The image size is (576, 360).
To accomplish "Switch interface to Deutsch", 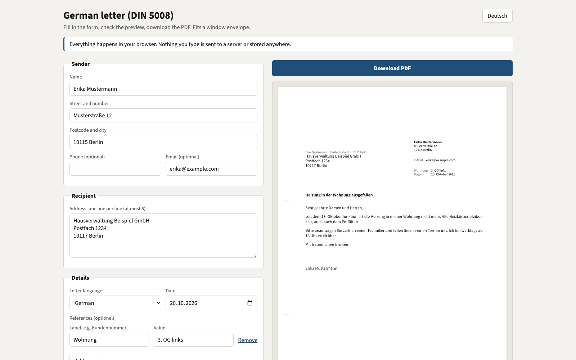I will (497, 16).
